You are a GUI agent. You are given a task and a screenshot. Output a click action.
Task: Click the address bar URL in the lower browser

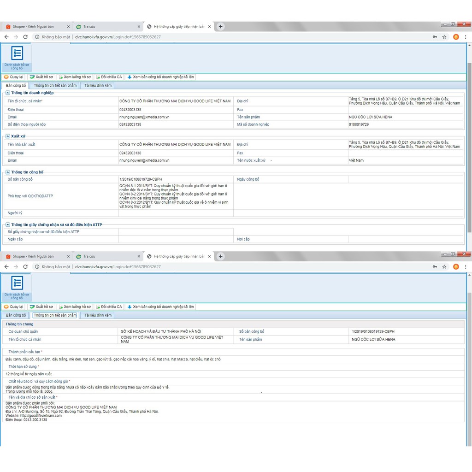coord(118,267)
